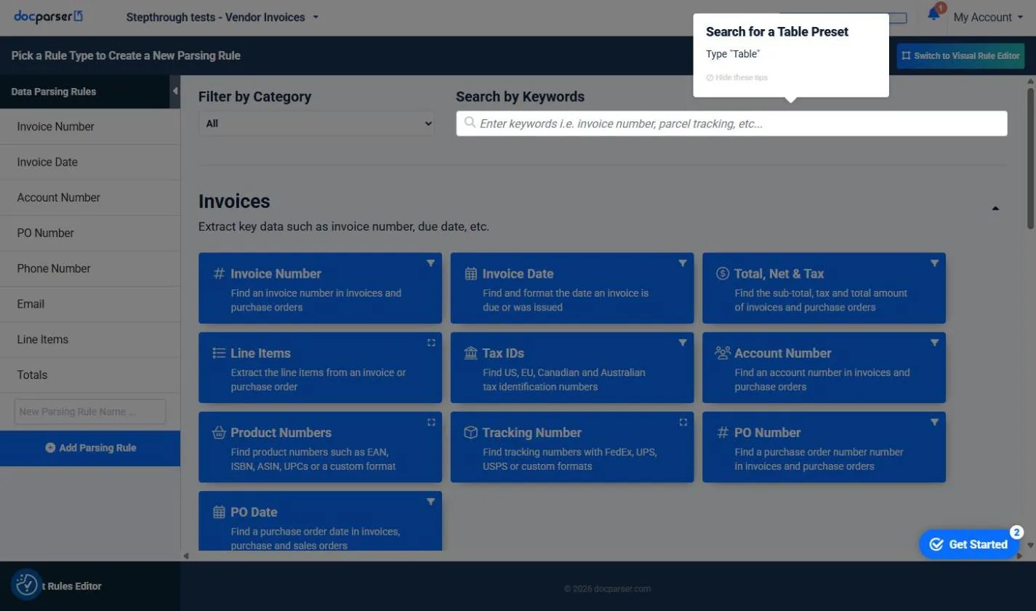
Task: Select the Phone Number rule in sidebar
Action: click(90, 268)
